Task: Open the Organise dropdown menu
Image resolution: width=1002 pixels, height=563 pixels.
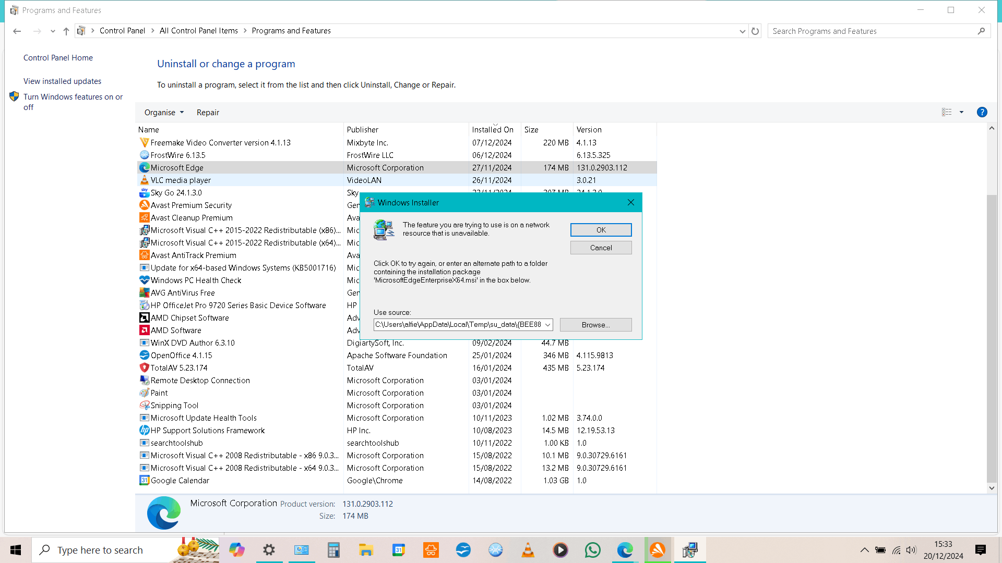Action: tap(164, 113)
